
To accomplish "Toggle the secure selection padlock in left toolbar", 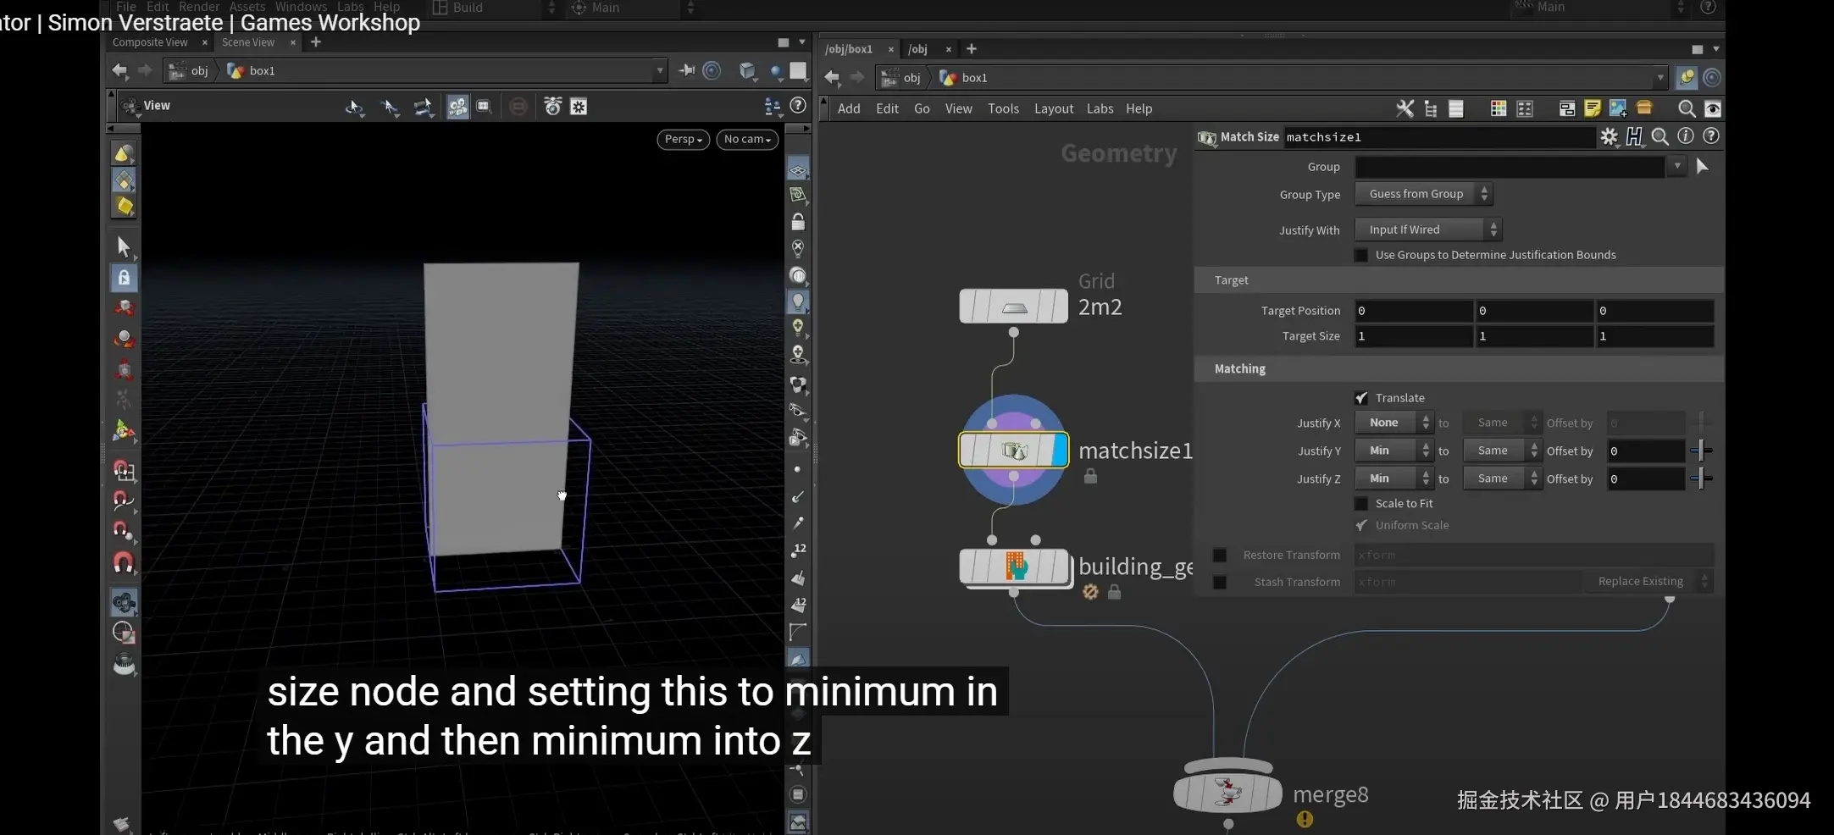I will tap(124, 278).
